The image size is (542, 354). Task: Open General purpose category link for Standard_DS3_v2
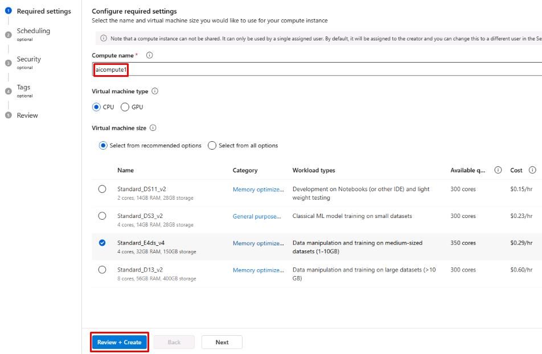pos(257,216)
